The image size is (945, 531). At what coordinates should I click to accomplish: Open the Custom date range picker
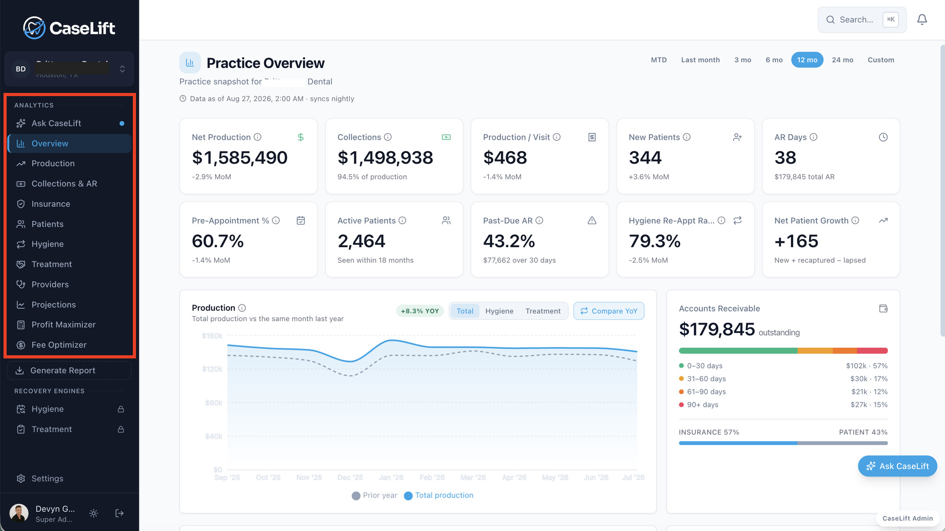pos(881,60)
